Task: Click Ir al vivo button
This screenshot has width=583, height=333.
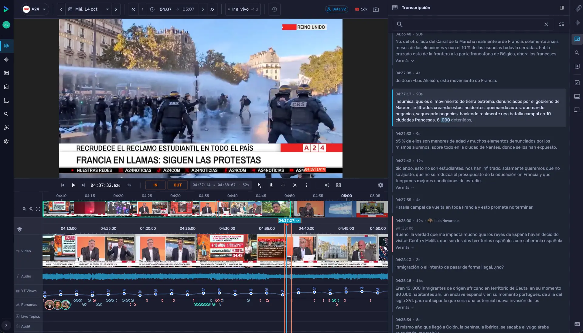Action: (x=243, y=9)
